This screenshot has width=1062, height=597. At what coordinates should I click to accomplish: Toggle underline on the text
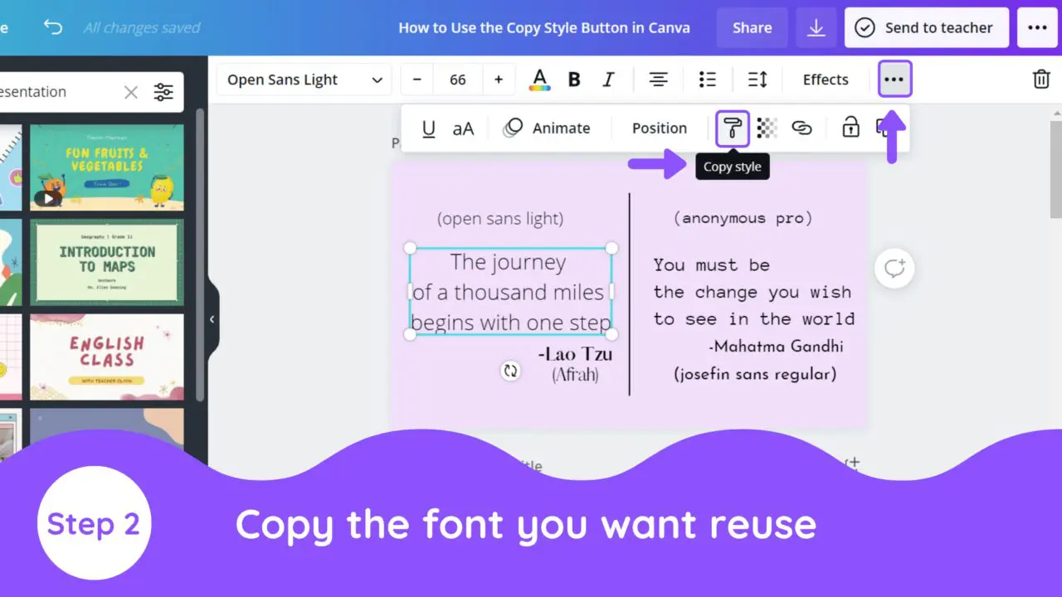428,128
